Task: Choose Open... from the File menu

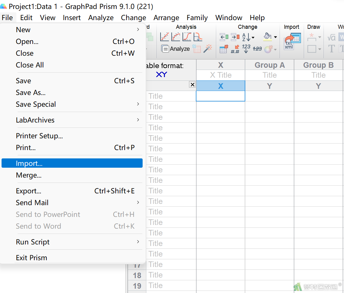Action: (72, 41)
